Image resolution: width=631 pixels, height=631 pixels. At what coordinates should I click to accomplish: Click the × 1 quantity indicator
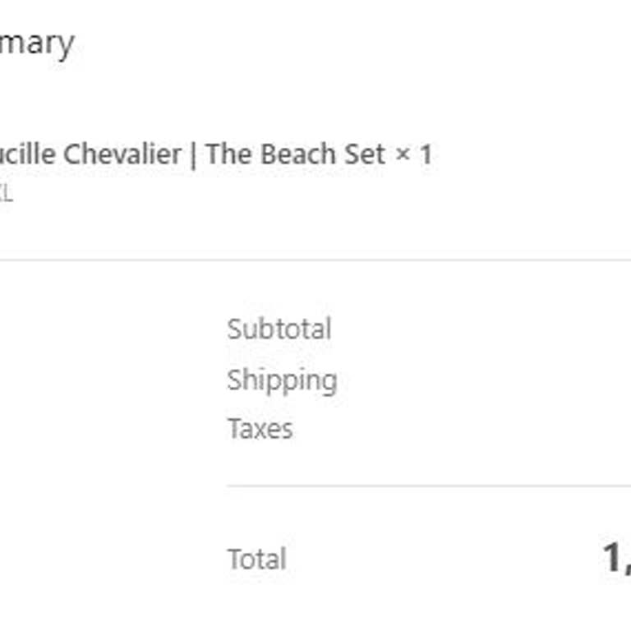point(413,154)
